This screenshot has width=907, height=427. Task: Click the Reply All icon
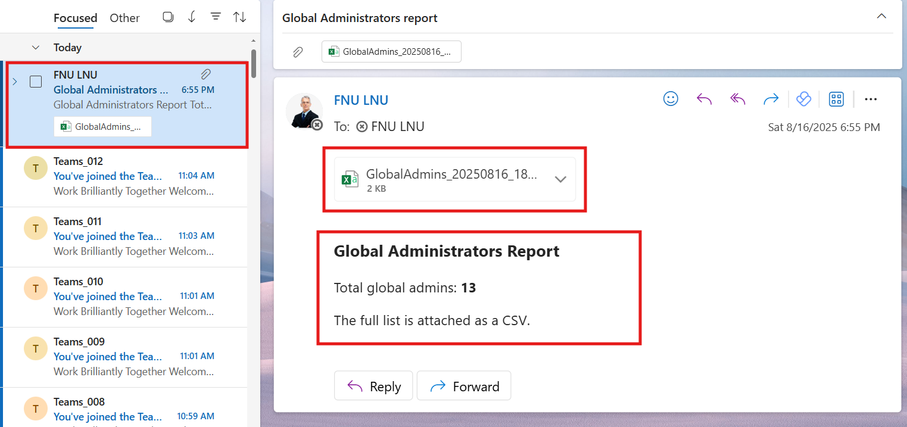pos(738,99)
